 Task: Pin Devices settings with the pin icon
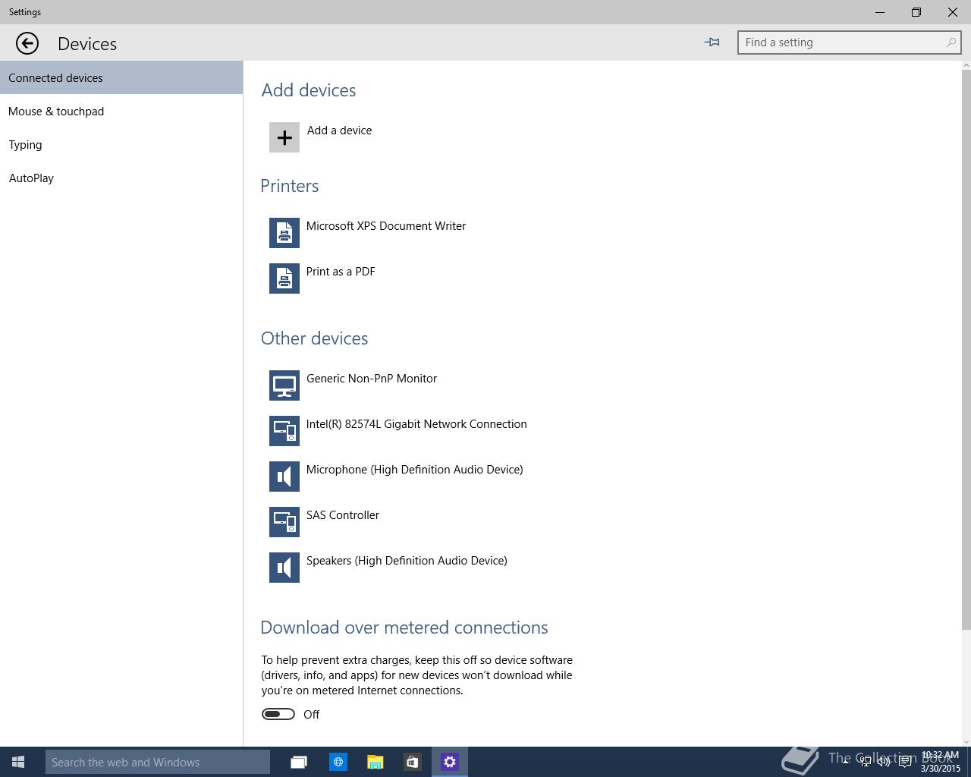712,42
